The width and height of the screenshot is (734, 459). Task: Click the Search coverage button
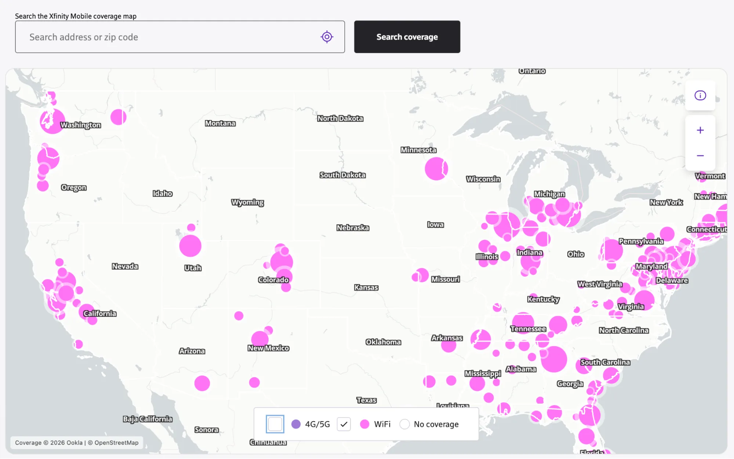point(407,37)
